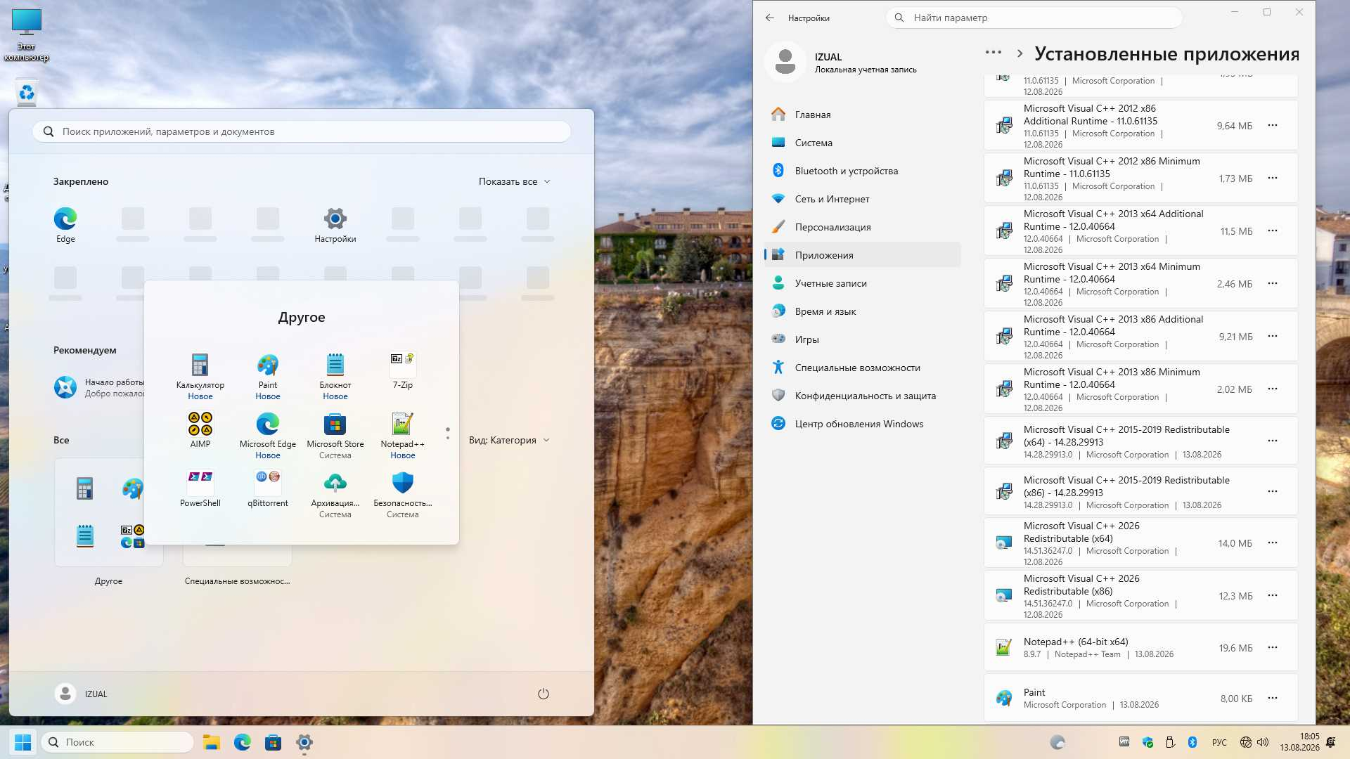Viewport: 1350px width, 759px height.
Task: Launch qBittorrent from the folder
Action: pos(267,489)
